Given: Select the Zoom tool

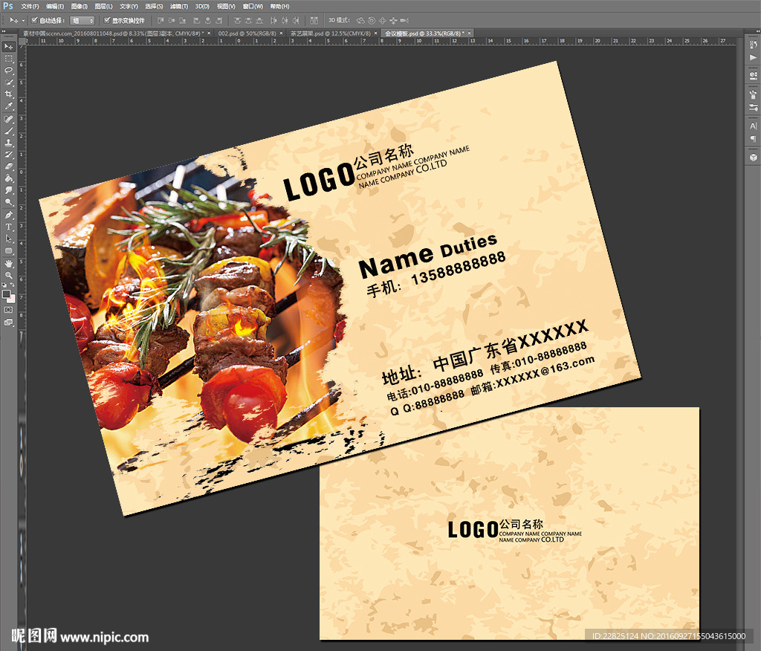Looking at the screenshot, I should (8, 275).
